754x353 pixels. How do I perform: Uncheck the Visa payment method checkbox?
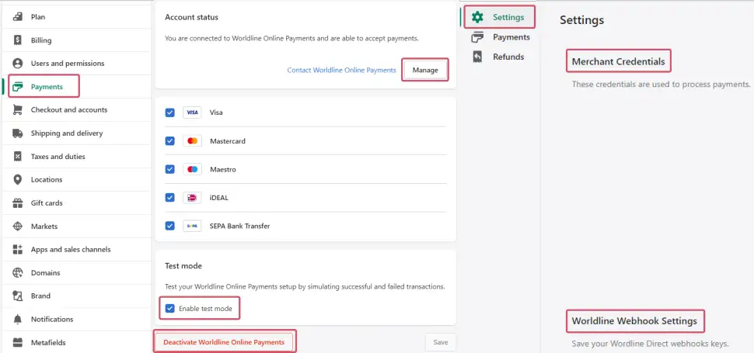tap(170, 112)
